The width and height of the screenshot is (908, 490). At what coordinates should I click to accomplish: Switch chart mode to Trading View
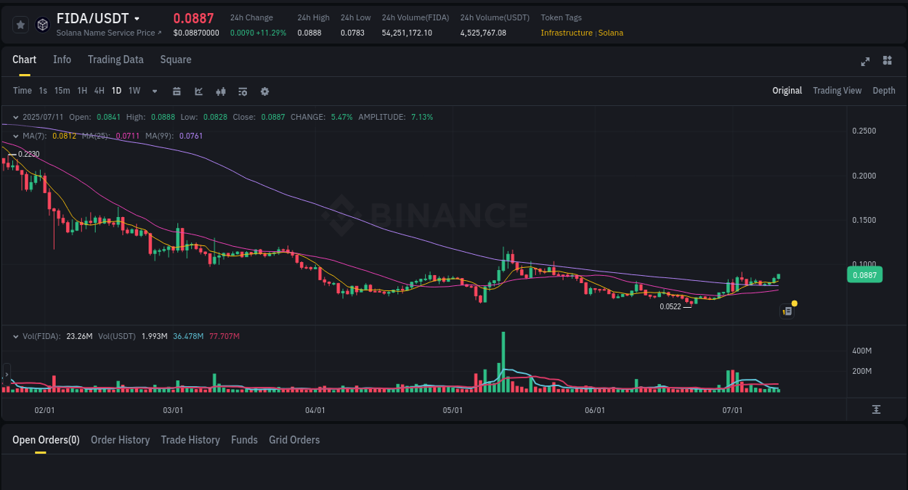[837, 91]
